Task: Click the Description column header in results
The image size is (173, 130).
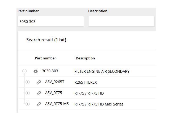Action: point(85,58)
